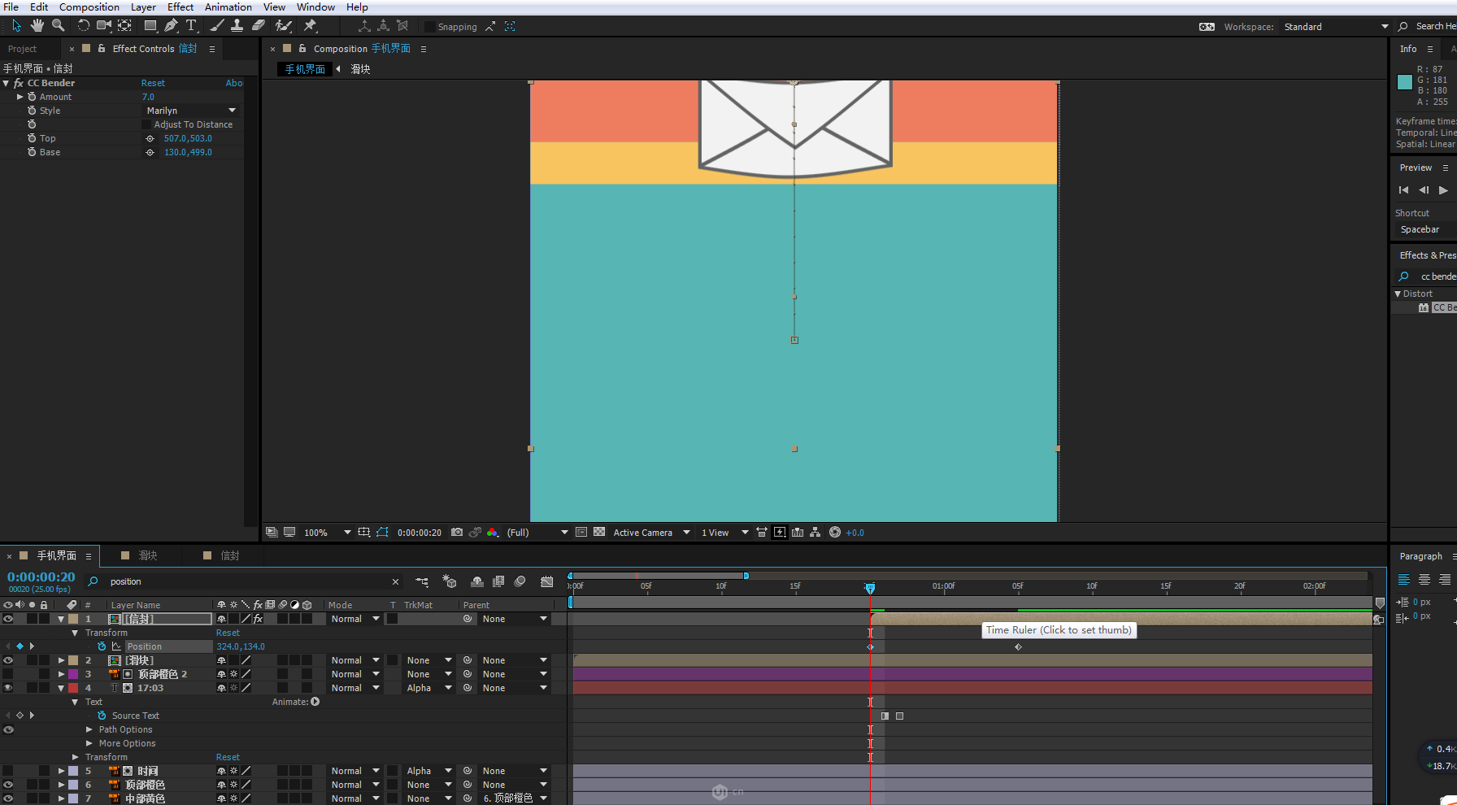Activate the Puppet Pin tool
This screenshot has width=1457, height=805.
coord(310,26)
